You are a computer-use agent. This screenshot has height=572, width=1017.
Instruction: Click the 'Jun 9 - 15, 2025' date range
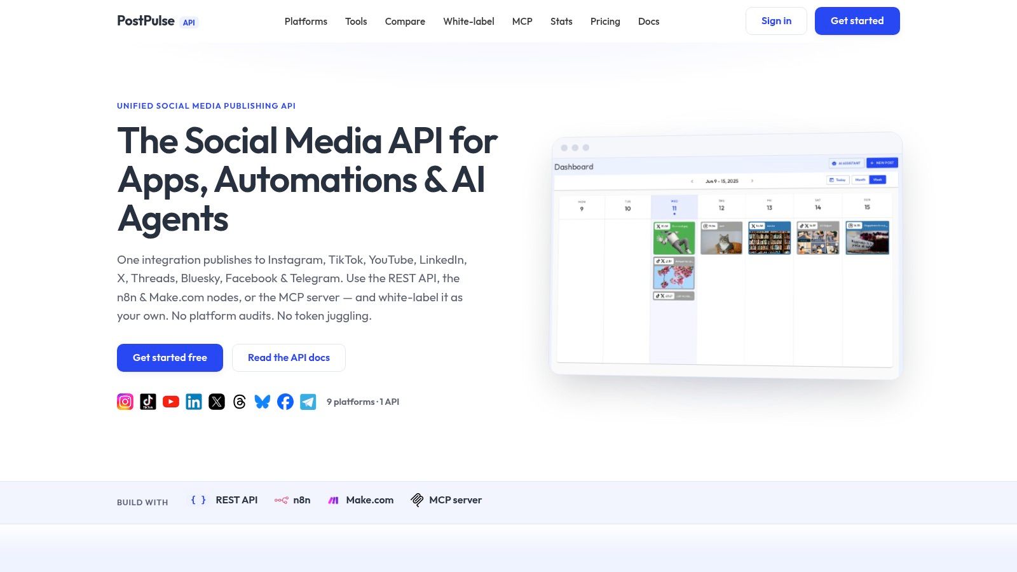pos(722,181)
